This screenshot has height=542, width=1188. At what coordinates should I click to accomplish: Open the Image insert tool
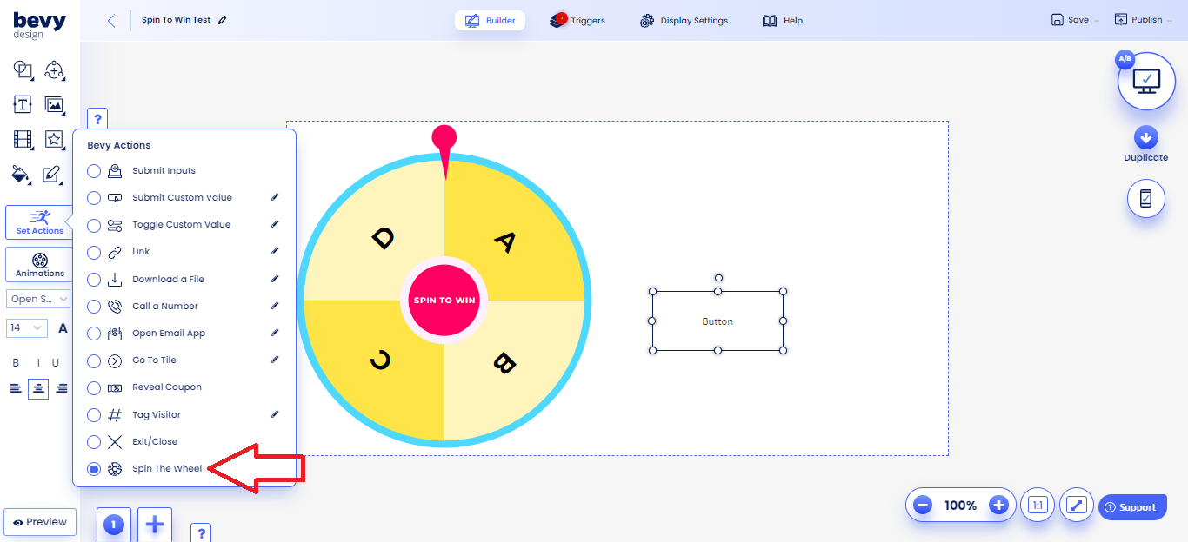[54, 104]
